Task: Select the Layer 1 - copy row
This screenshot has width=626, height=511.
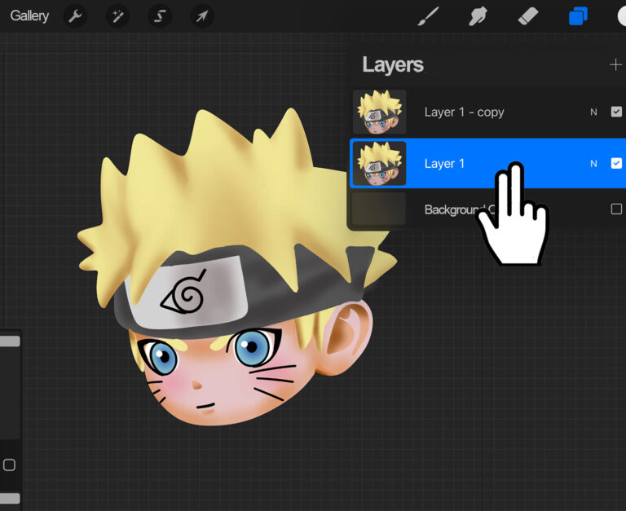Action: (x=488, y=112)
